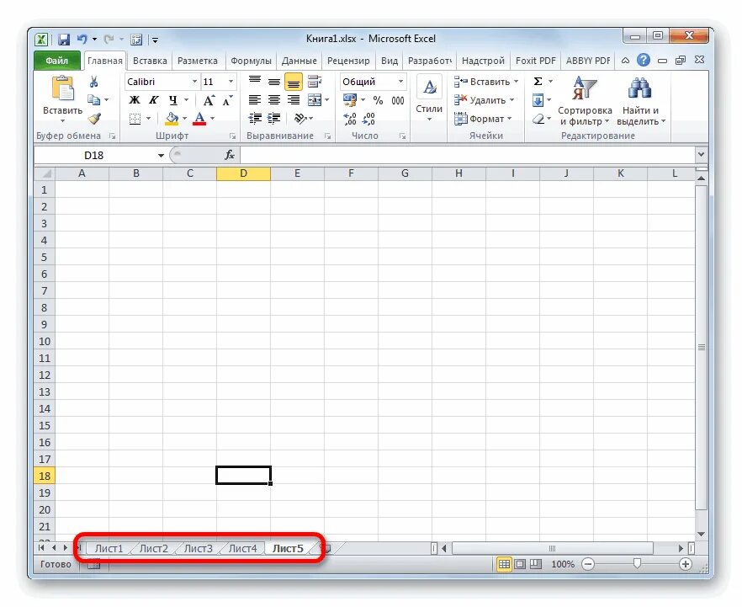This screenshot has height=607, width=742.
Task: Switch to Вставка ribbon tab
Action: click(x=150, y=61)
